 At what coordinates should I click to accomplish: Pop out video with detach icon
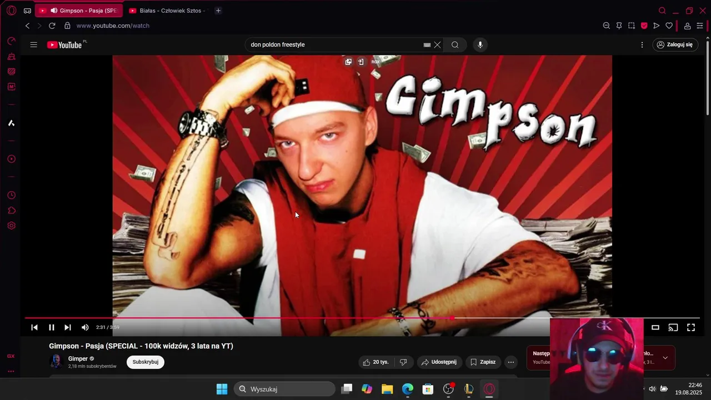pos(348,62)
